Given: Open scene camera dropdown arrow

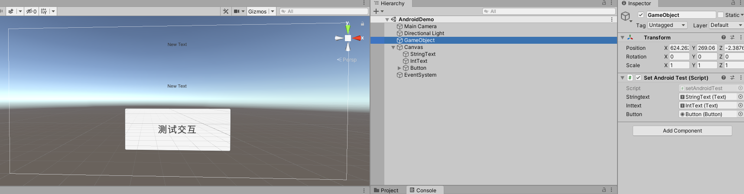Looking at the screenshot, I should click(243, 11).
